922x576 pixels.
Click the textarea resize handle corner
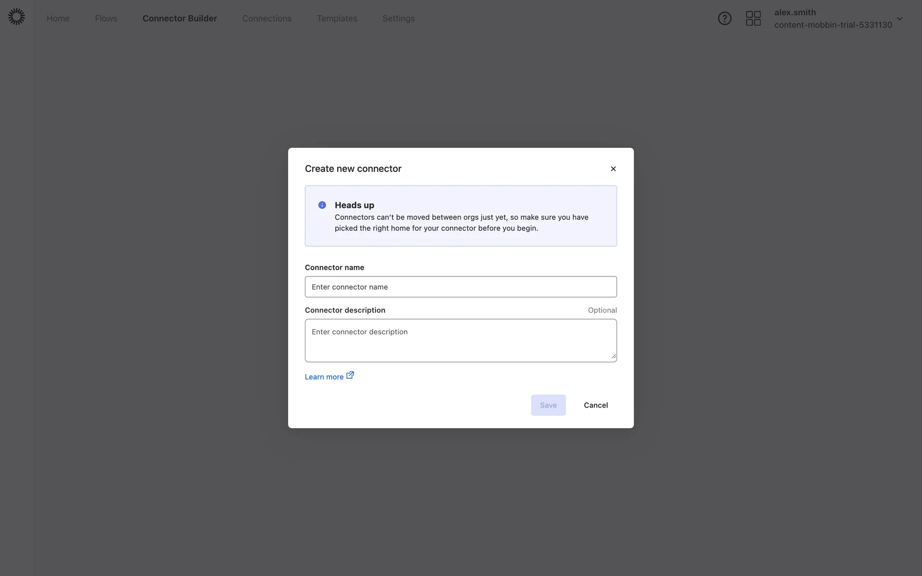coord(613,356)
